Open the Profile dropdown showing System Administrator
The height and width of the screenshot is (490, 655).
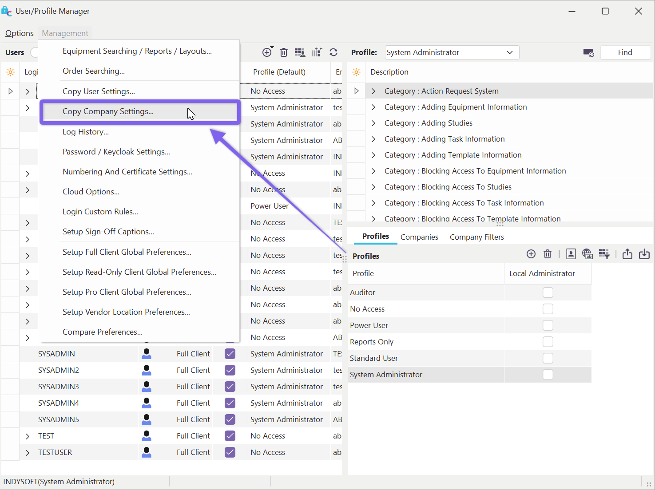click(509, 52)
